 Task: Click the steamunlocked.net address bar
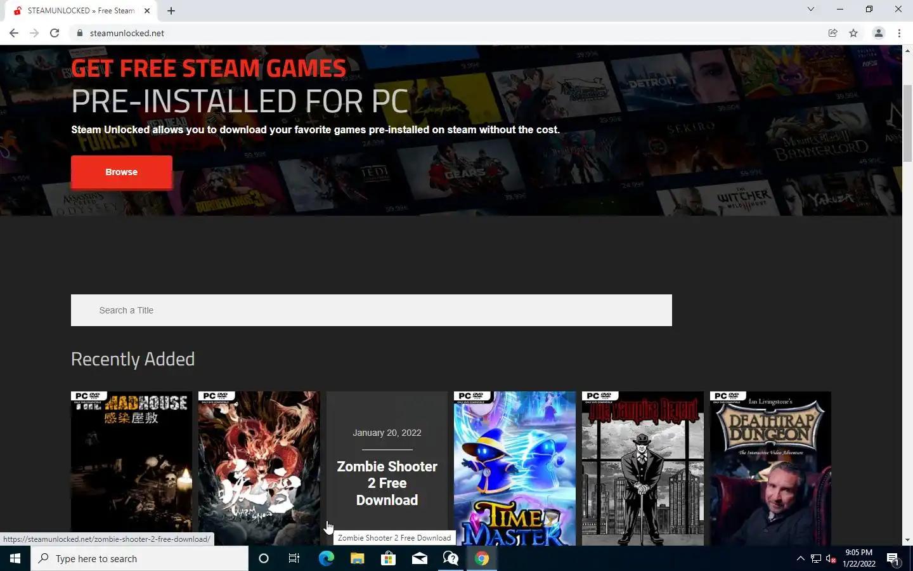click(444, 33)
